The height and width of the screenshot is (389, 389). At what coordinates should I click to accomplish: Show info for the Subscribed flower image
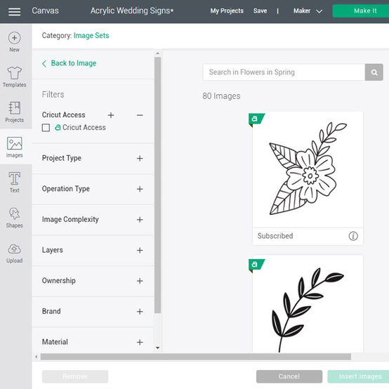(353, 236)
